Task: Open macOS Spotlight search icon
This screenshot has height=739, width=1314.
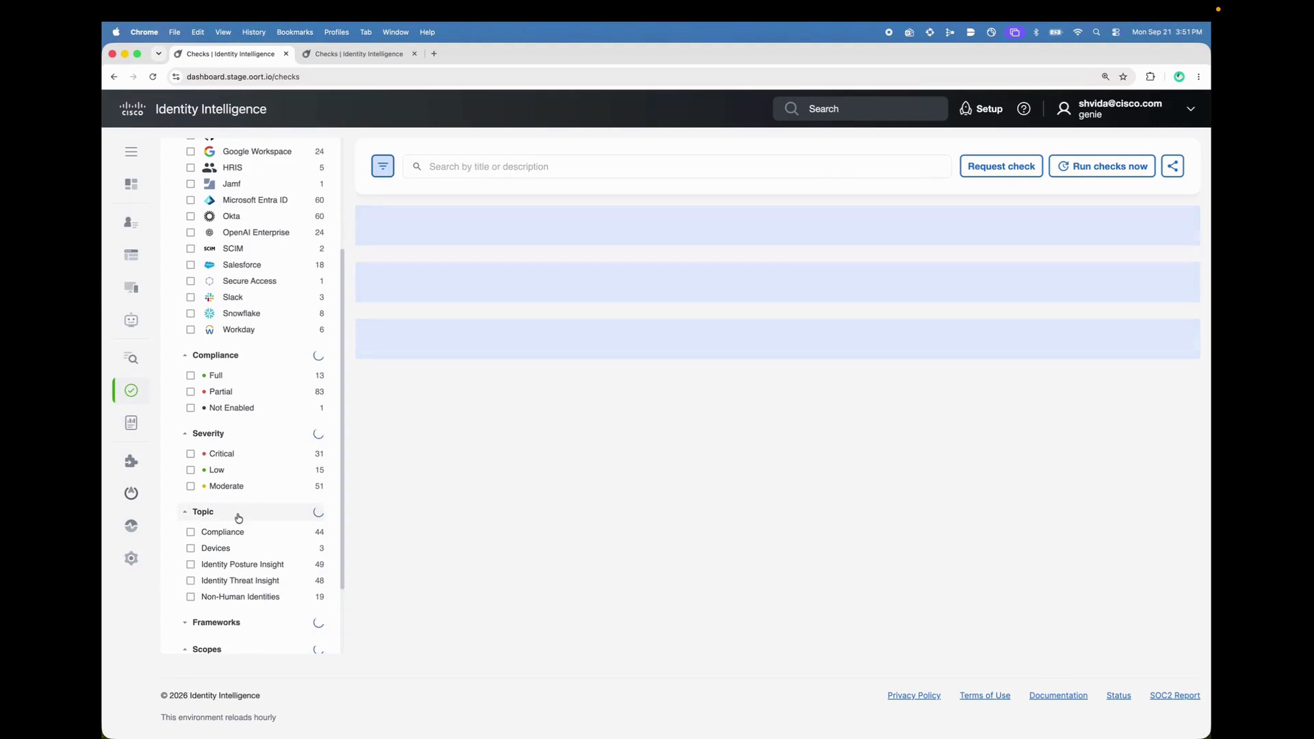Action: (1096, 32)
